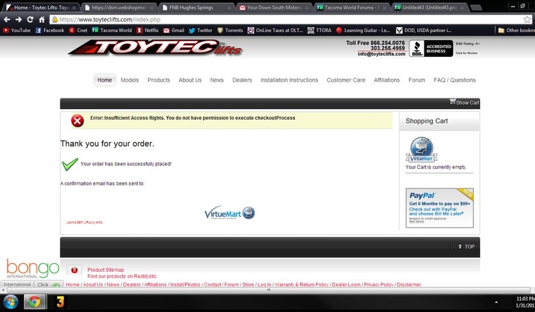The image size is (535, 312).
Task: Go back with the browser back arrow
Action: coord(7,19)
